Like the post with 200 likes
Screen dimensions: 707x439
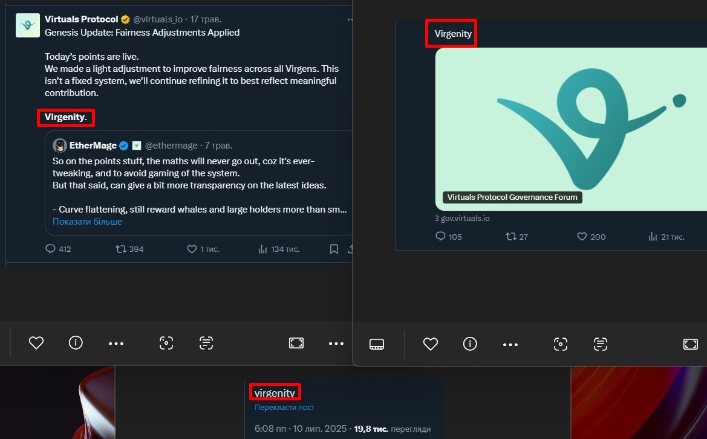coord(582,236)
